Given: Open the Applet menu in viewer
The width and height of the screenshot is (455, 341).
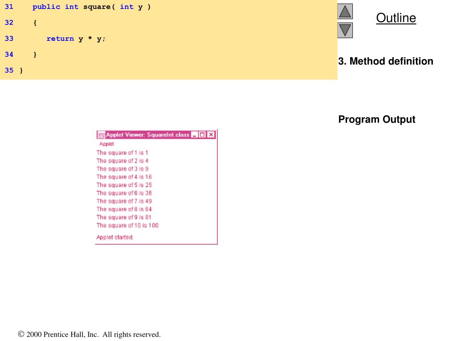Looking at the screenshot, I should pos(107,144).
